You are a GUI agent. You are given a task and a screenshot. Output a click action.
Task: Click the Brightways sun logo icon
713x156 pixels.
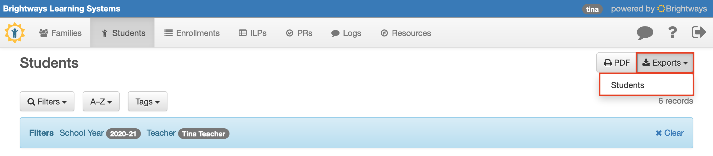pyautogui.click(x=15, y=33)
